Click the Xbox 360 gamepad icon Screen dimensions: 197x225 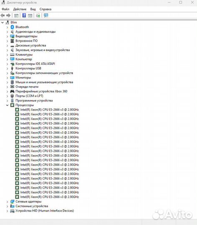(12, 91)
